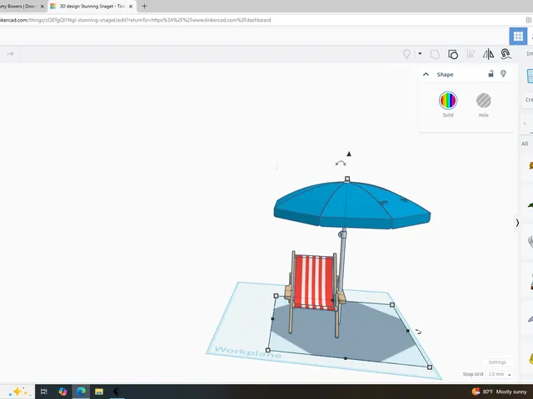This screenshot has height=399, width=533.
Task: Open File Explorer from the taskbar
Action: [x=99, y=392]
